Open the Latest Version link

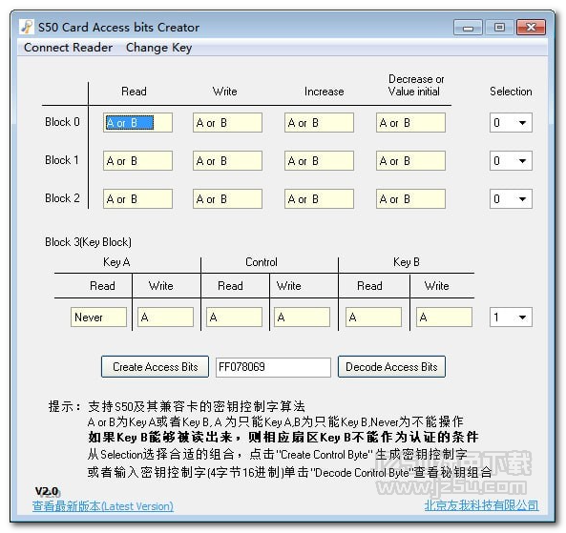[103, 506]
